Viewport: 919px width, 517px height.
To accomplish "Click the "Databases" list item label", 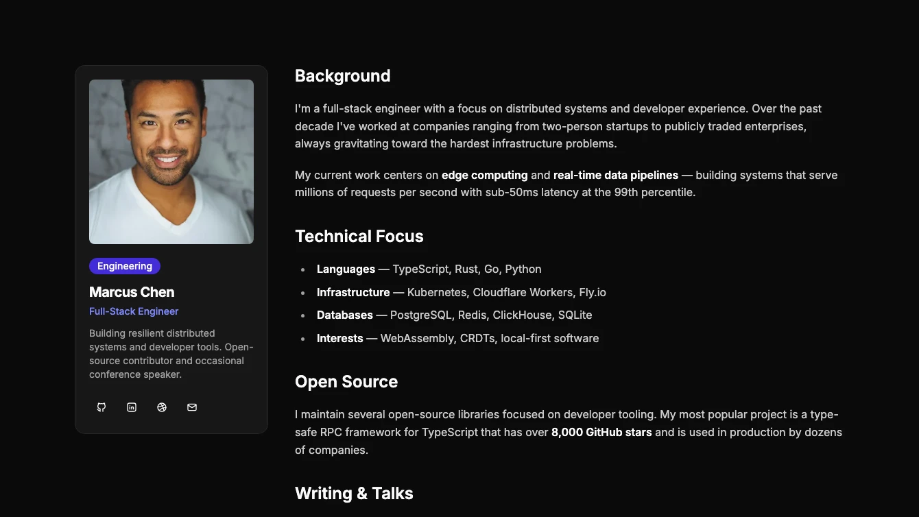I will point(345,315).
